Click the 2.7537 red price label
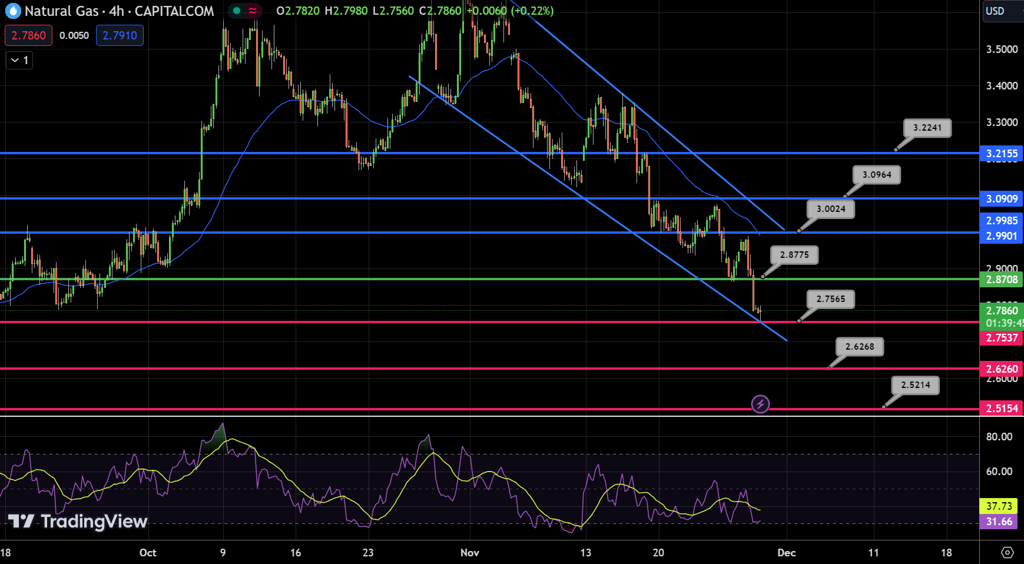 point(1002,338)
